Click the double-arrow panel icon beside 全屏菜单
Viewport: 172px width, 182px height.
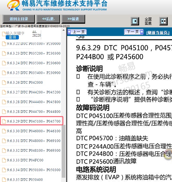163,21
